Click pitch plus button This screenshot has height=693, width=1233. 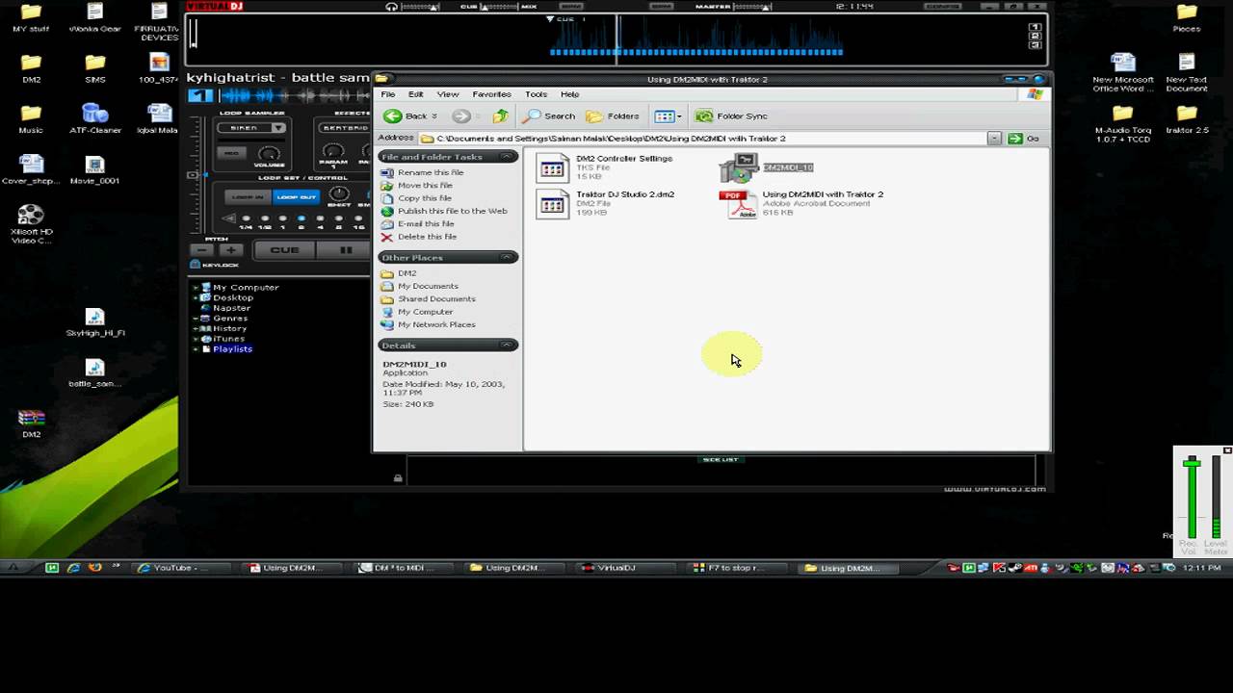point(232,250)
